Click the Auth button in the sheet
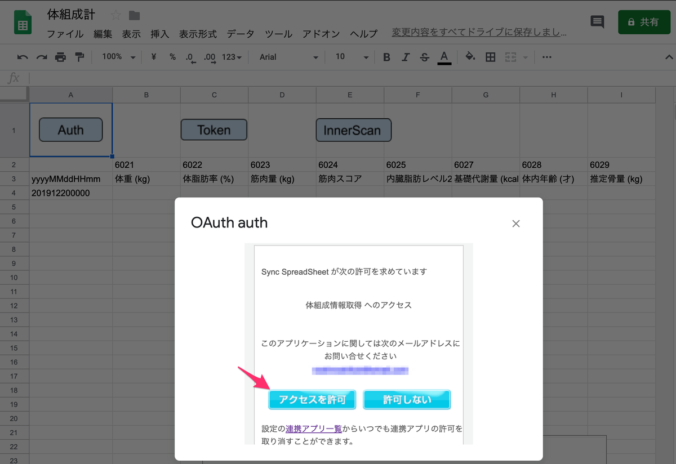The image size is (676, 464). tap(70, 130)
